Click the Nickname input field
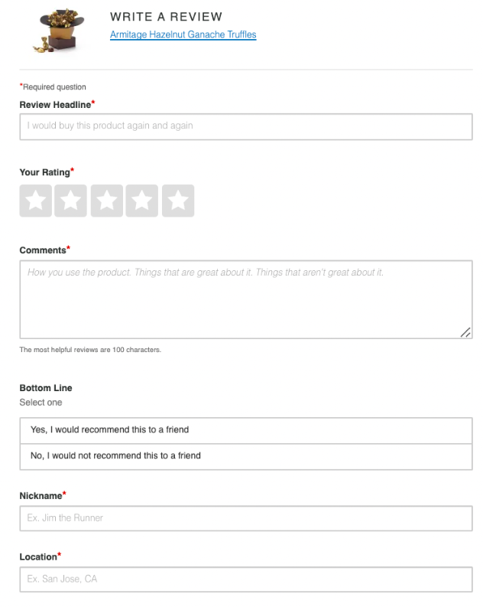Image resolution: width=483 pixels, height=607 pixels. point(246,518)
